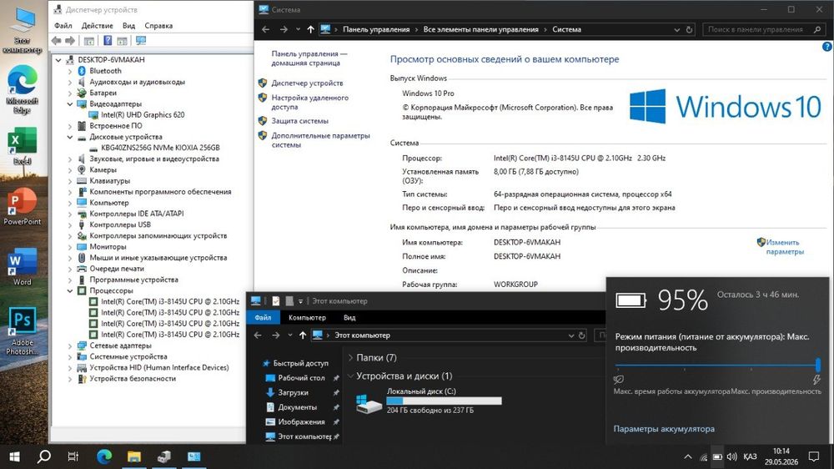Viewport: 834px width, 469px height.
Task: Click the Help icon in Device Manager toolbar
Action: pos(108,40)
